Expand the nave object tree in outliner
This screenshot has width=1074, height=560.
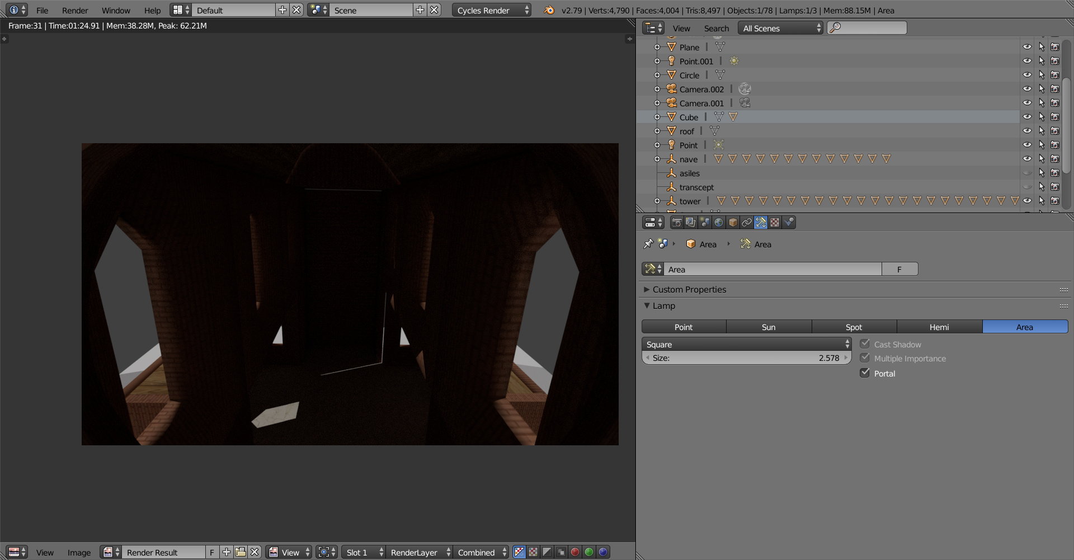click(657, 159)
